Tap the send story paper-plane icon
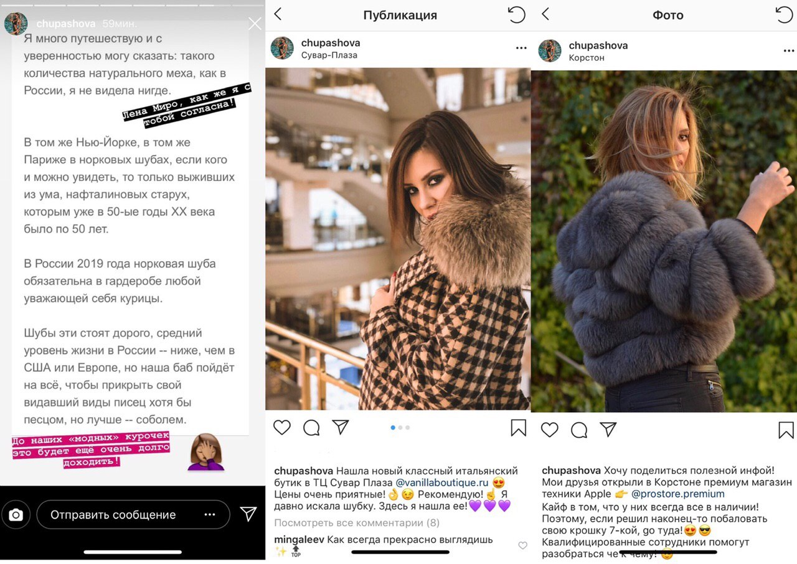797x564 pixels. coord(248,514)
